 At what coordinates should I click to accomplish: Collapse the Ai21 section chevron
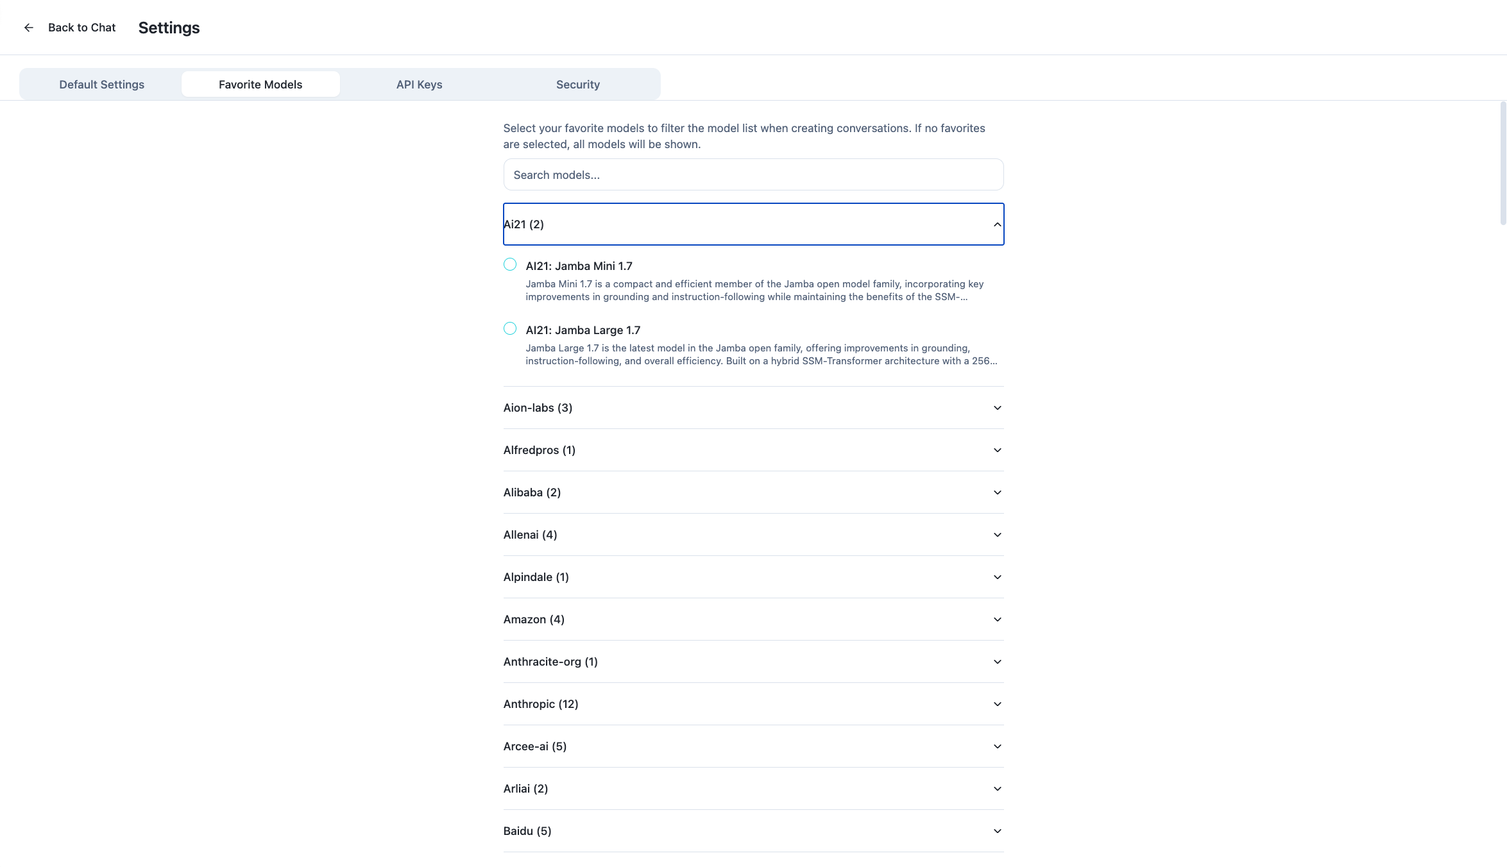coord(996,224)
